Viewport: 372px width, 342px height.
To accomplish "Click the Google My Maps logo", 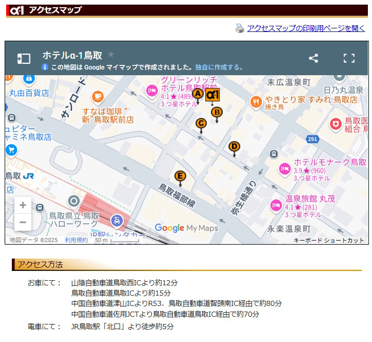I will point(186,228).
